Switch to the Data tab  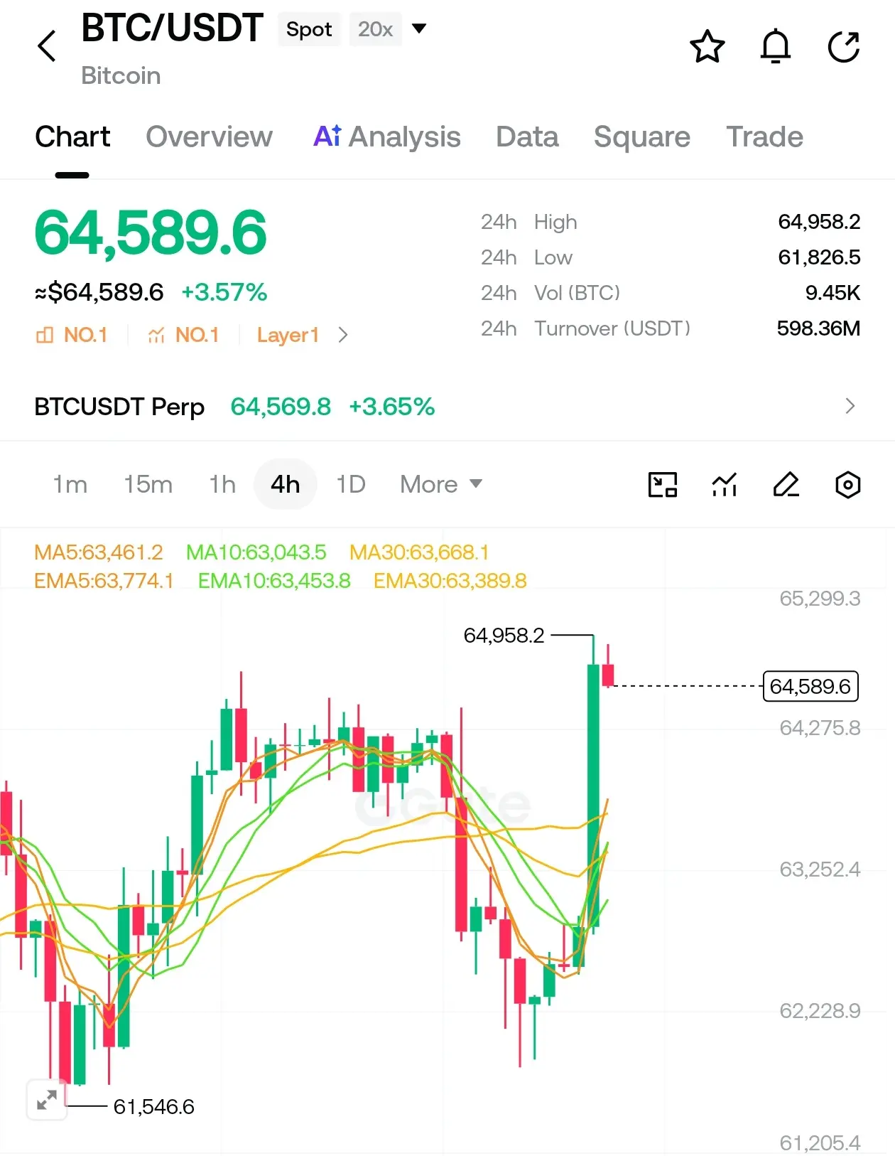pyautogui.click(x=527, y=137)
